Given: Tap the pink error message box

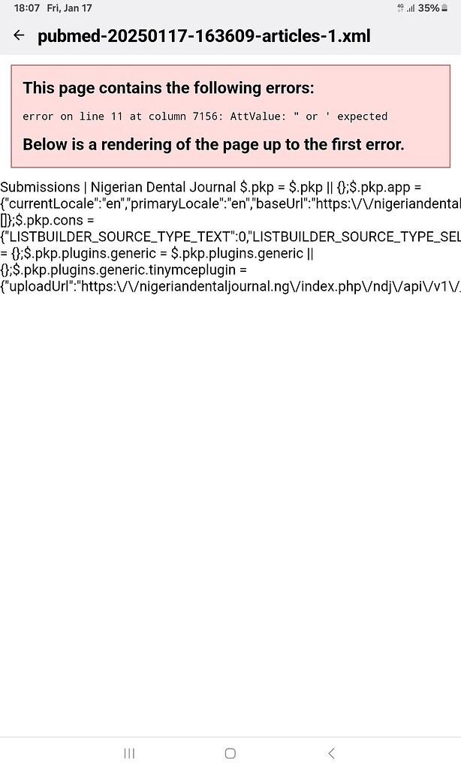Looking at the screenshot, I should [x=230, y=115].
